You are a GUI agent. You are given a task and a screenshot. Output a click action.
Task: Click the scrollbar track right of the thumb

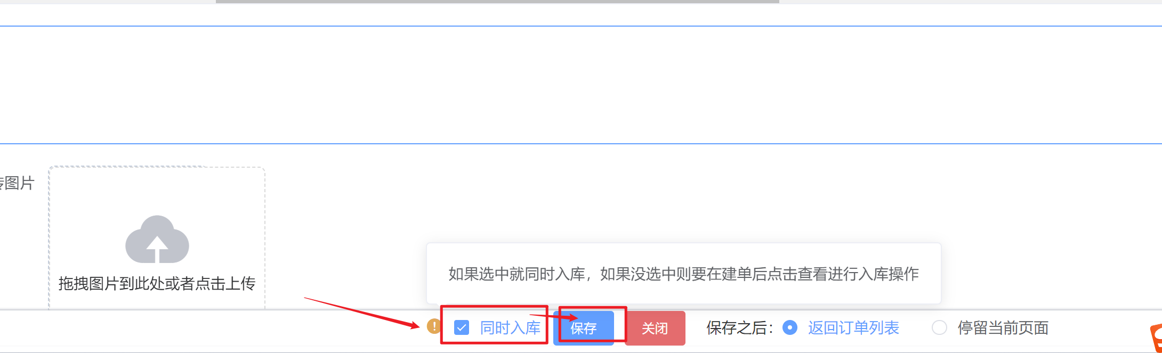pyautogui.click(x=970, y=2)
